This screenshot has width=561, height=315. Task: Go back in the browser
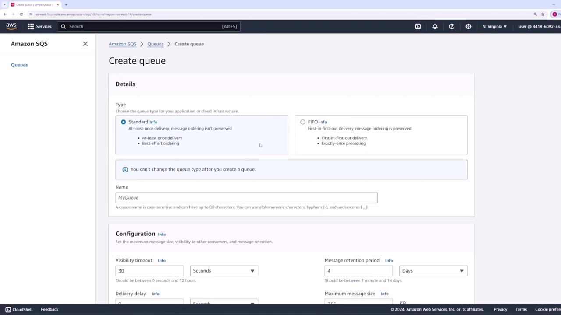point(5,14)
